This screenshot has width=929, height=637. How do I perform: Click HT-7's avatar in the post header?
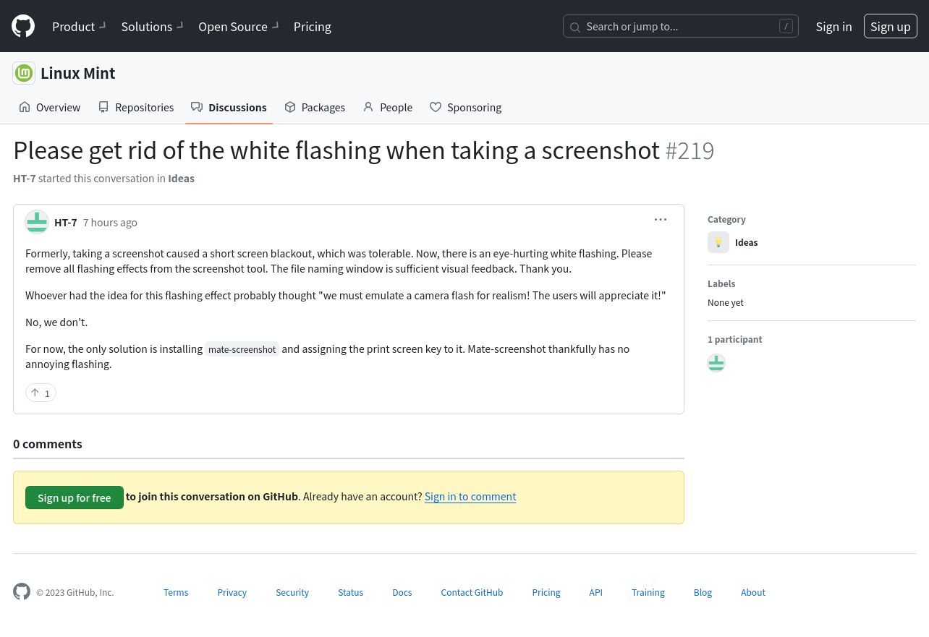point(37,222)
